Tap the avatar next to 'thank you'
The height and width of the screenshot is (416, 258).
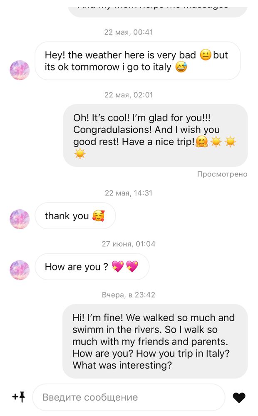pyautogui.click(x=20, y=219)
